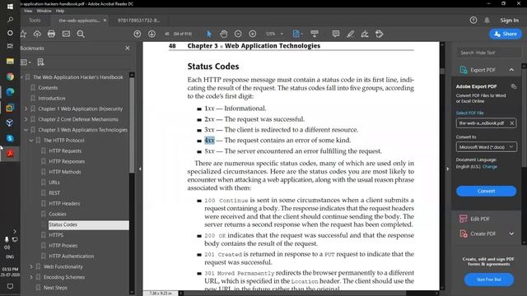Click Change document language link
The height and width of the screenshot is (296, 527).
490,167
